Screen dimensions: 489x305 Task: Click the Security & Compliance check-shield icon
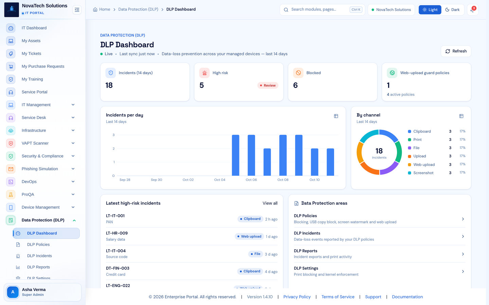[x=11, y=156]
